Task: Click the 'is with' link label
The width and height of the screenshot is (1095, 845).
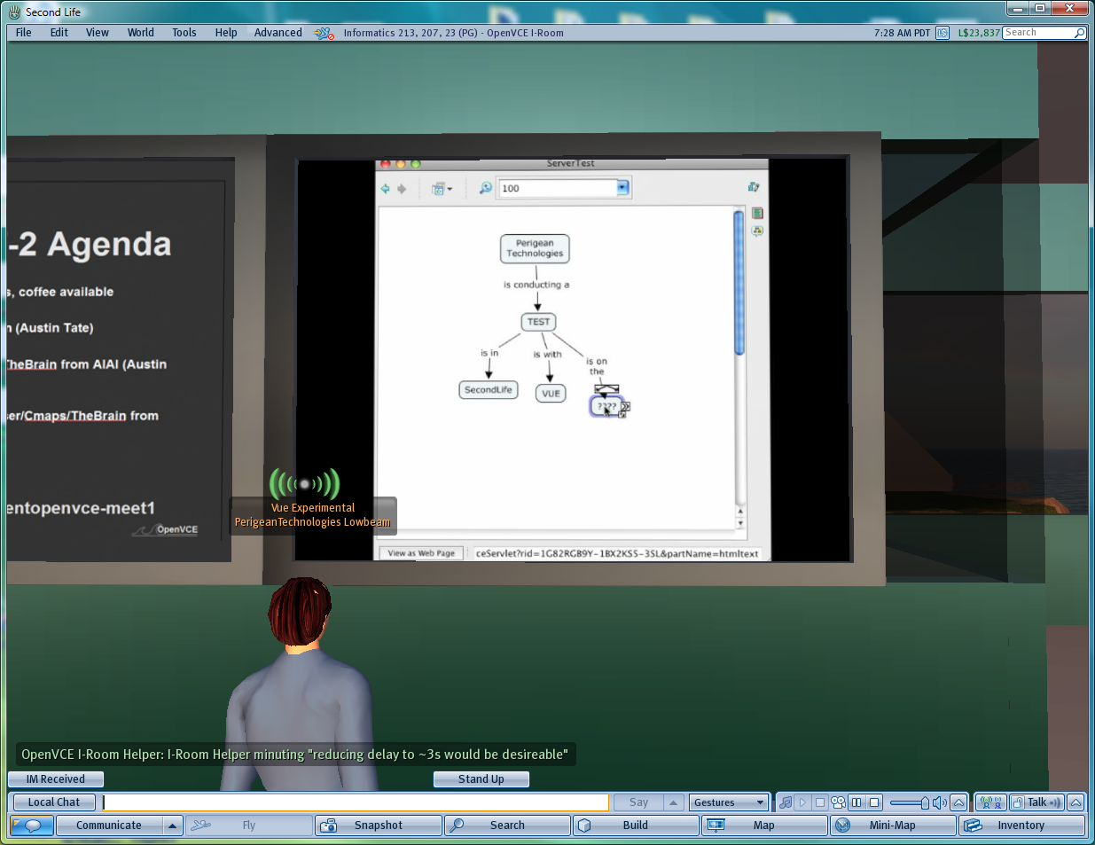Action: coord(547,355)
